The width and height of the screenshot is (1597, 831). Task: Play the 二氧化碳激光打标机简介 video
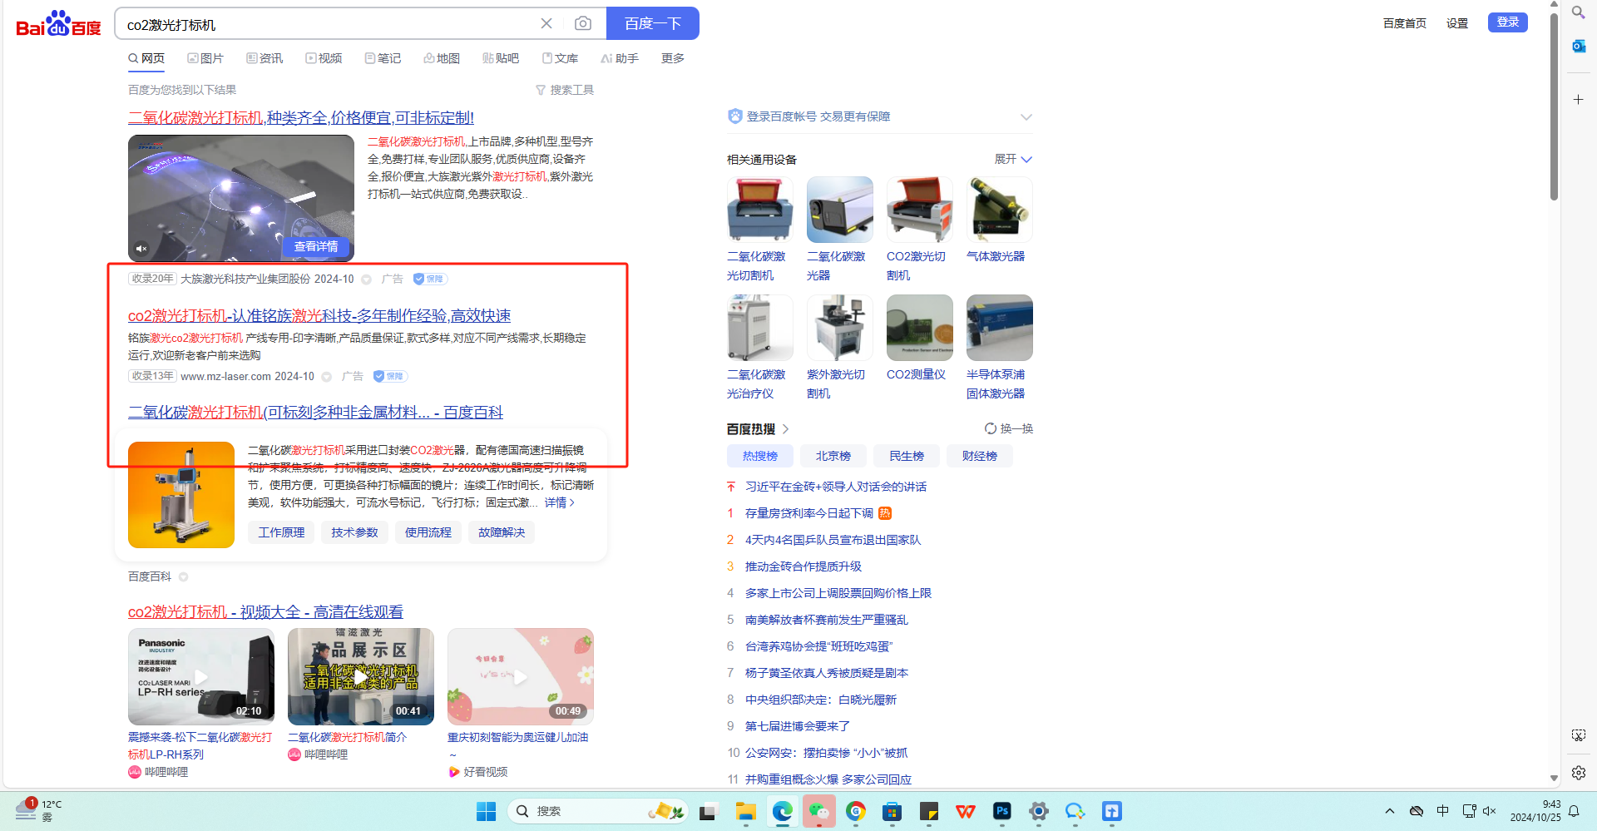point(361,676)
